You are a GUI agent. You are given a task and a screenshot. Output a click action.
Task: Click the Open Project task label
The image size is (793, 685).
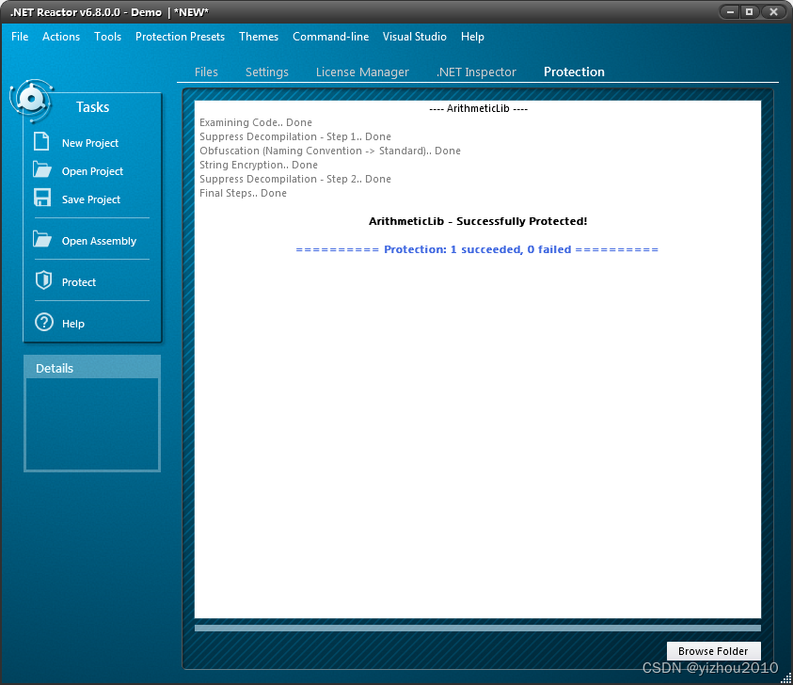[92, 171]
